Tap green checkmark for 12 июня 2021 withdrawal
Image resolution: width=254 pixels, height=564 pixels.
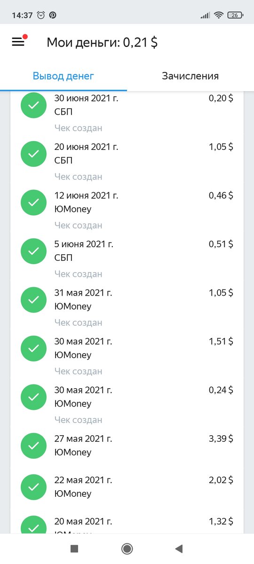click(33, 203)
